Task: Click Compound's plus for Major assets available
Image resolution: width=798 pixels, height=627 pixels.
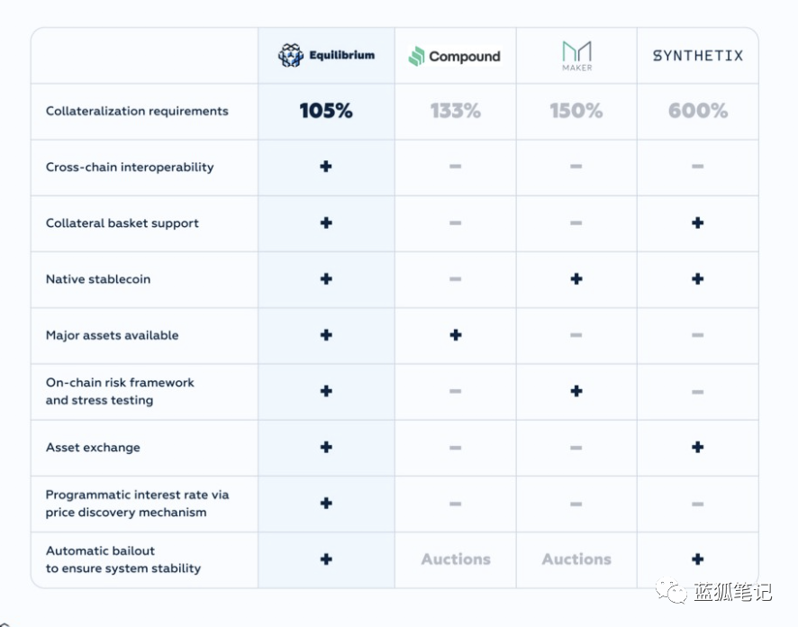Action: pyautogui.click(x=456, y=335)
